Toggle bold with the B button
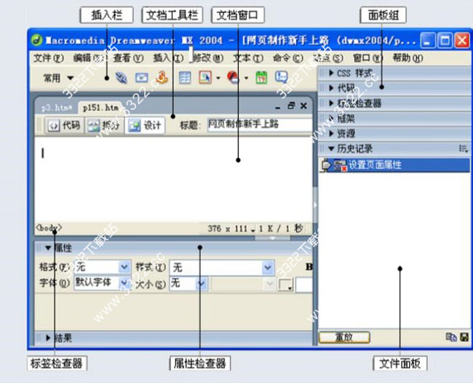The height and width of the screenshot is (383, 473). [x=309, y=266]
